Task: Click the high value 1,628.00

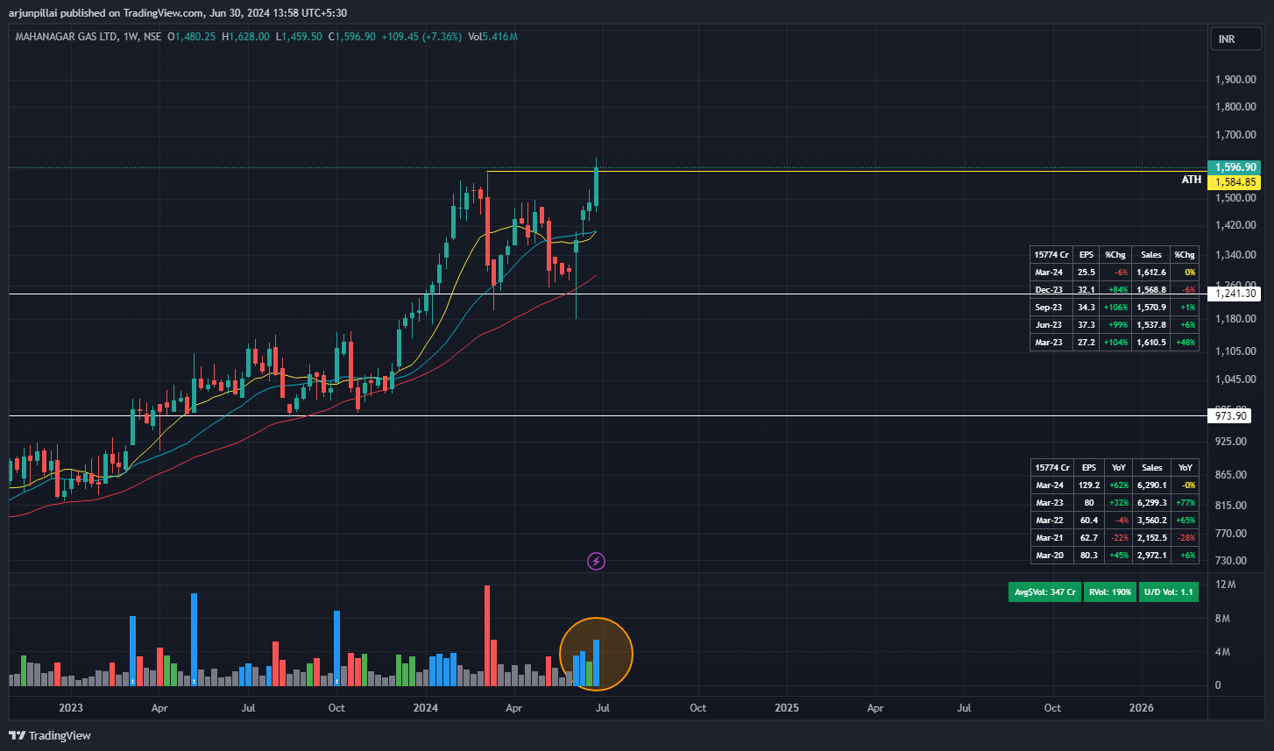Action: pos(249,37)
